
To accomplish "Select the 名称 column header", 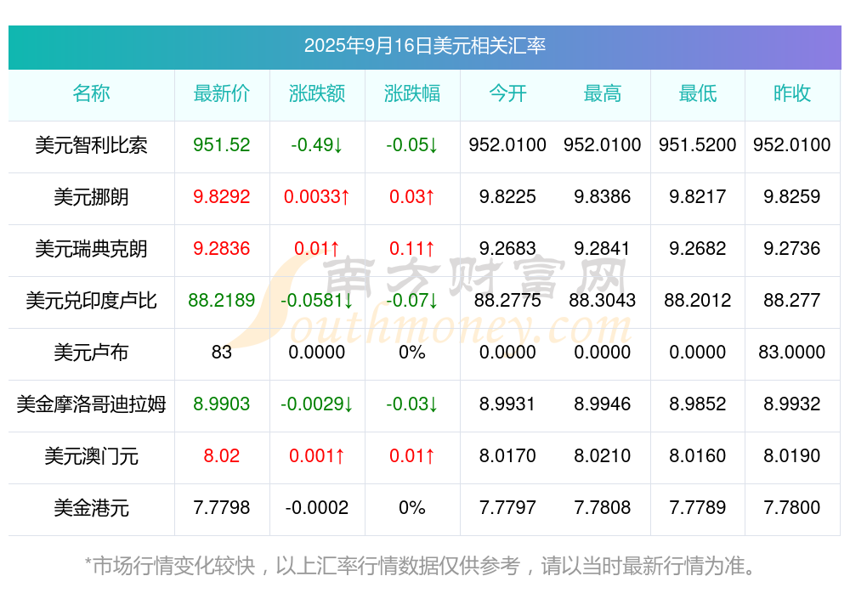I will point(91,93).
